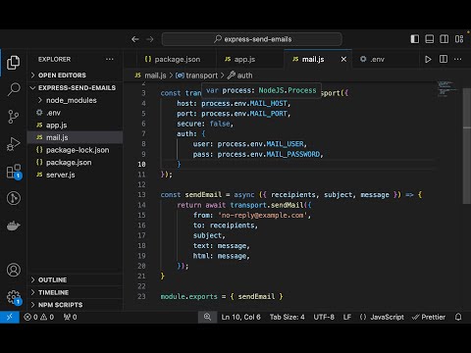Toggle the secondary side bar
This screenshot has width=471, height=353.
(x=445, y=39)
